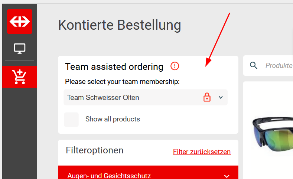Click the sidebar divider line below the monitor icon
This screenshot has height=179, width=293.
click(x=20, y=60)
